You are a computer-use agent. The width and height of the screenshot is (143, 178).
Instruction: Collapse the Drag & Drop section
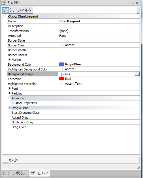click(9, 108)
